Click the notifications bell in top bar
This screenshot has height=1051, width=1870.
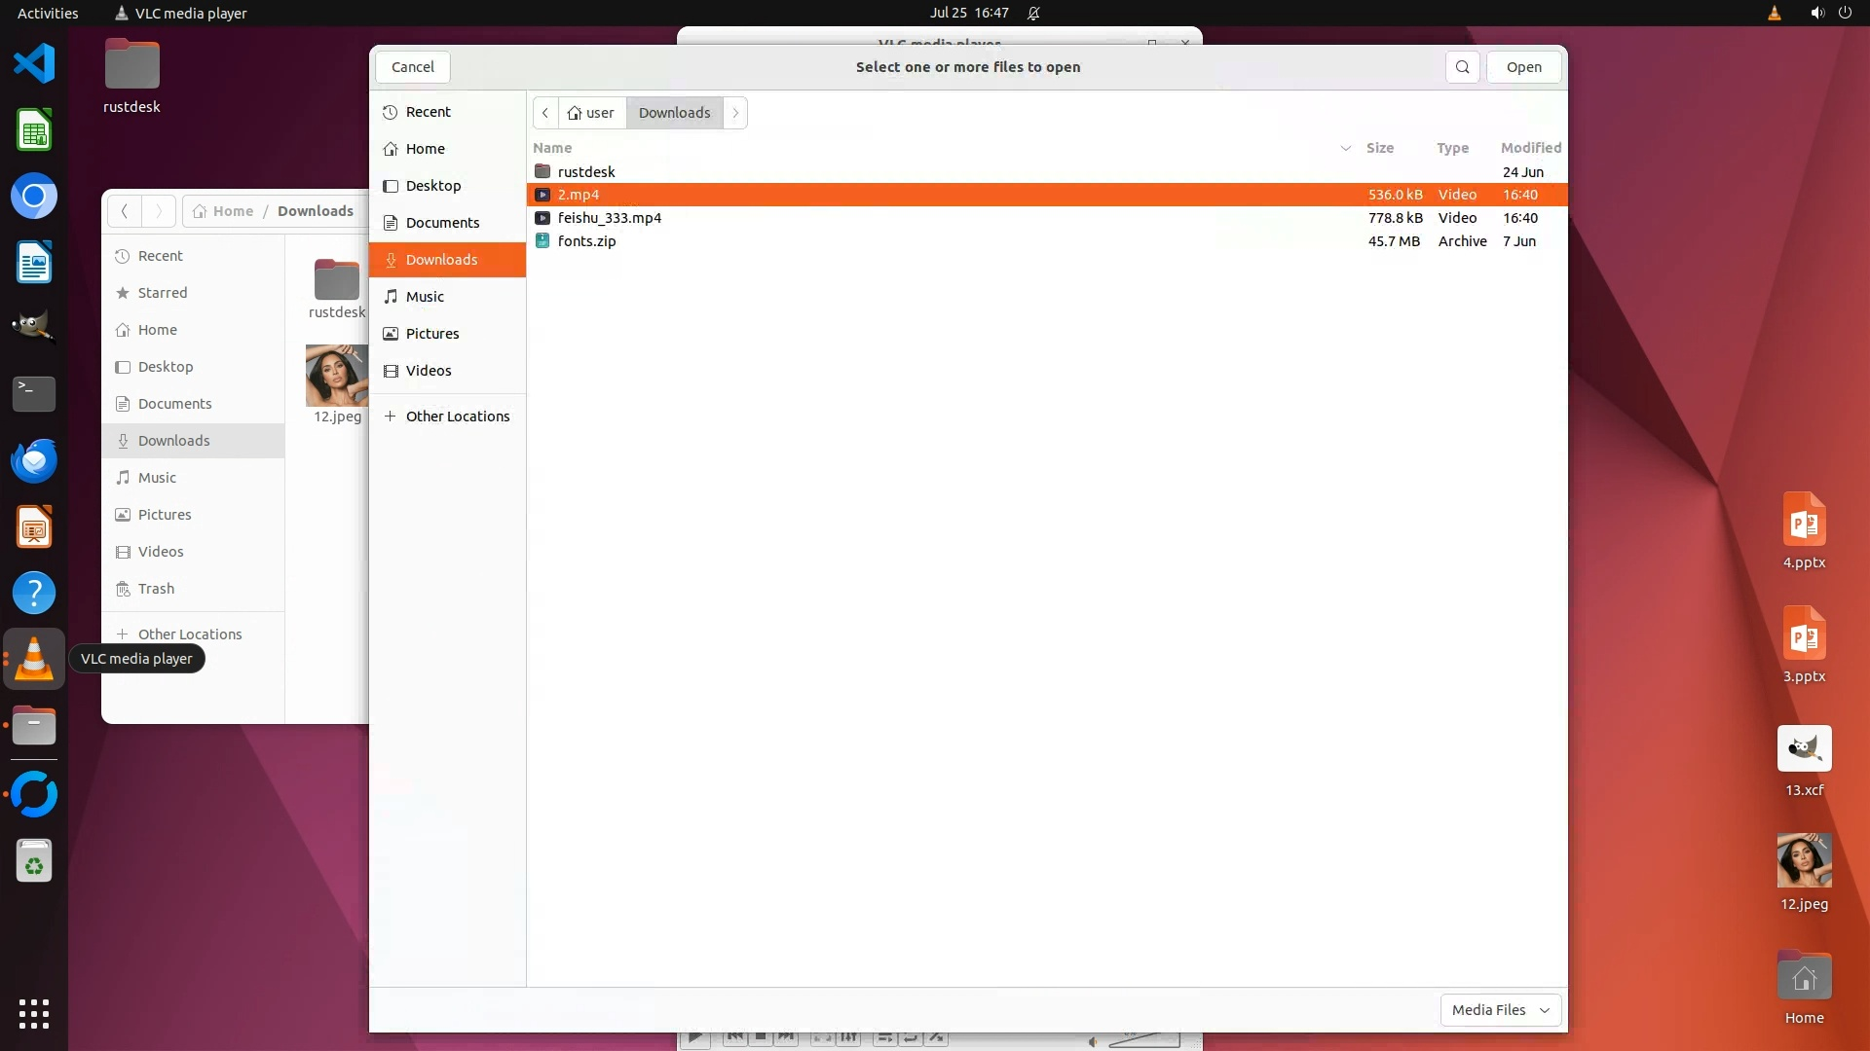pyautogui.click(x=1033, y=14)
